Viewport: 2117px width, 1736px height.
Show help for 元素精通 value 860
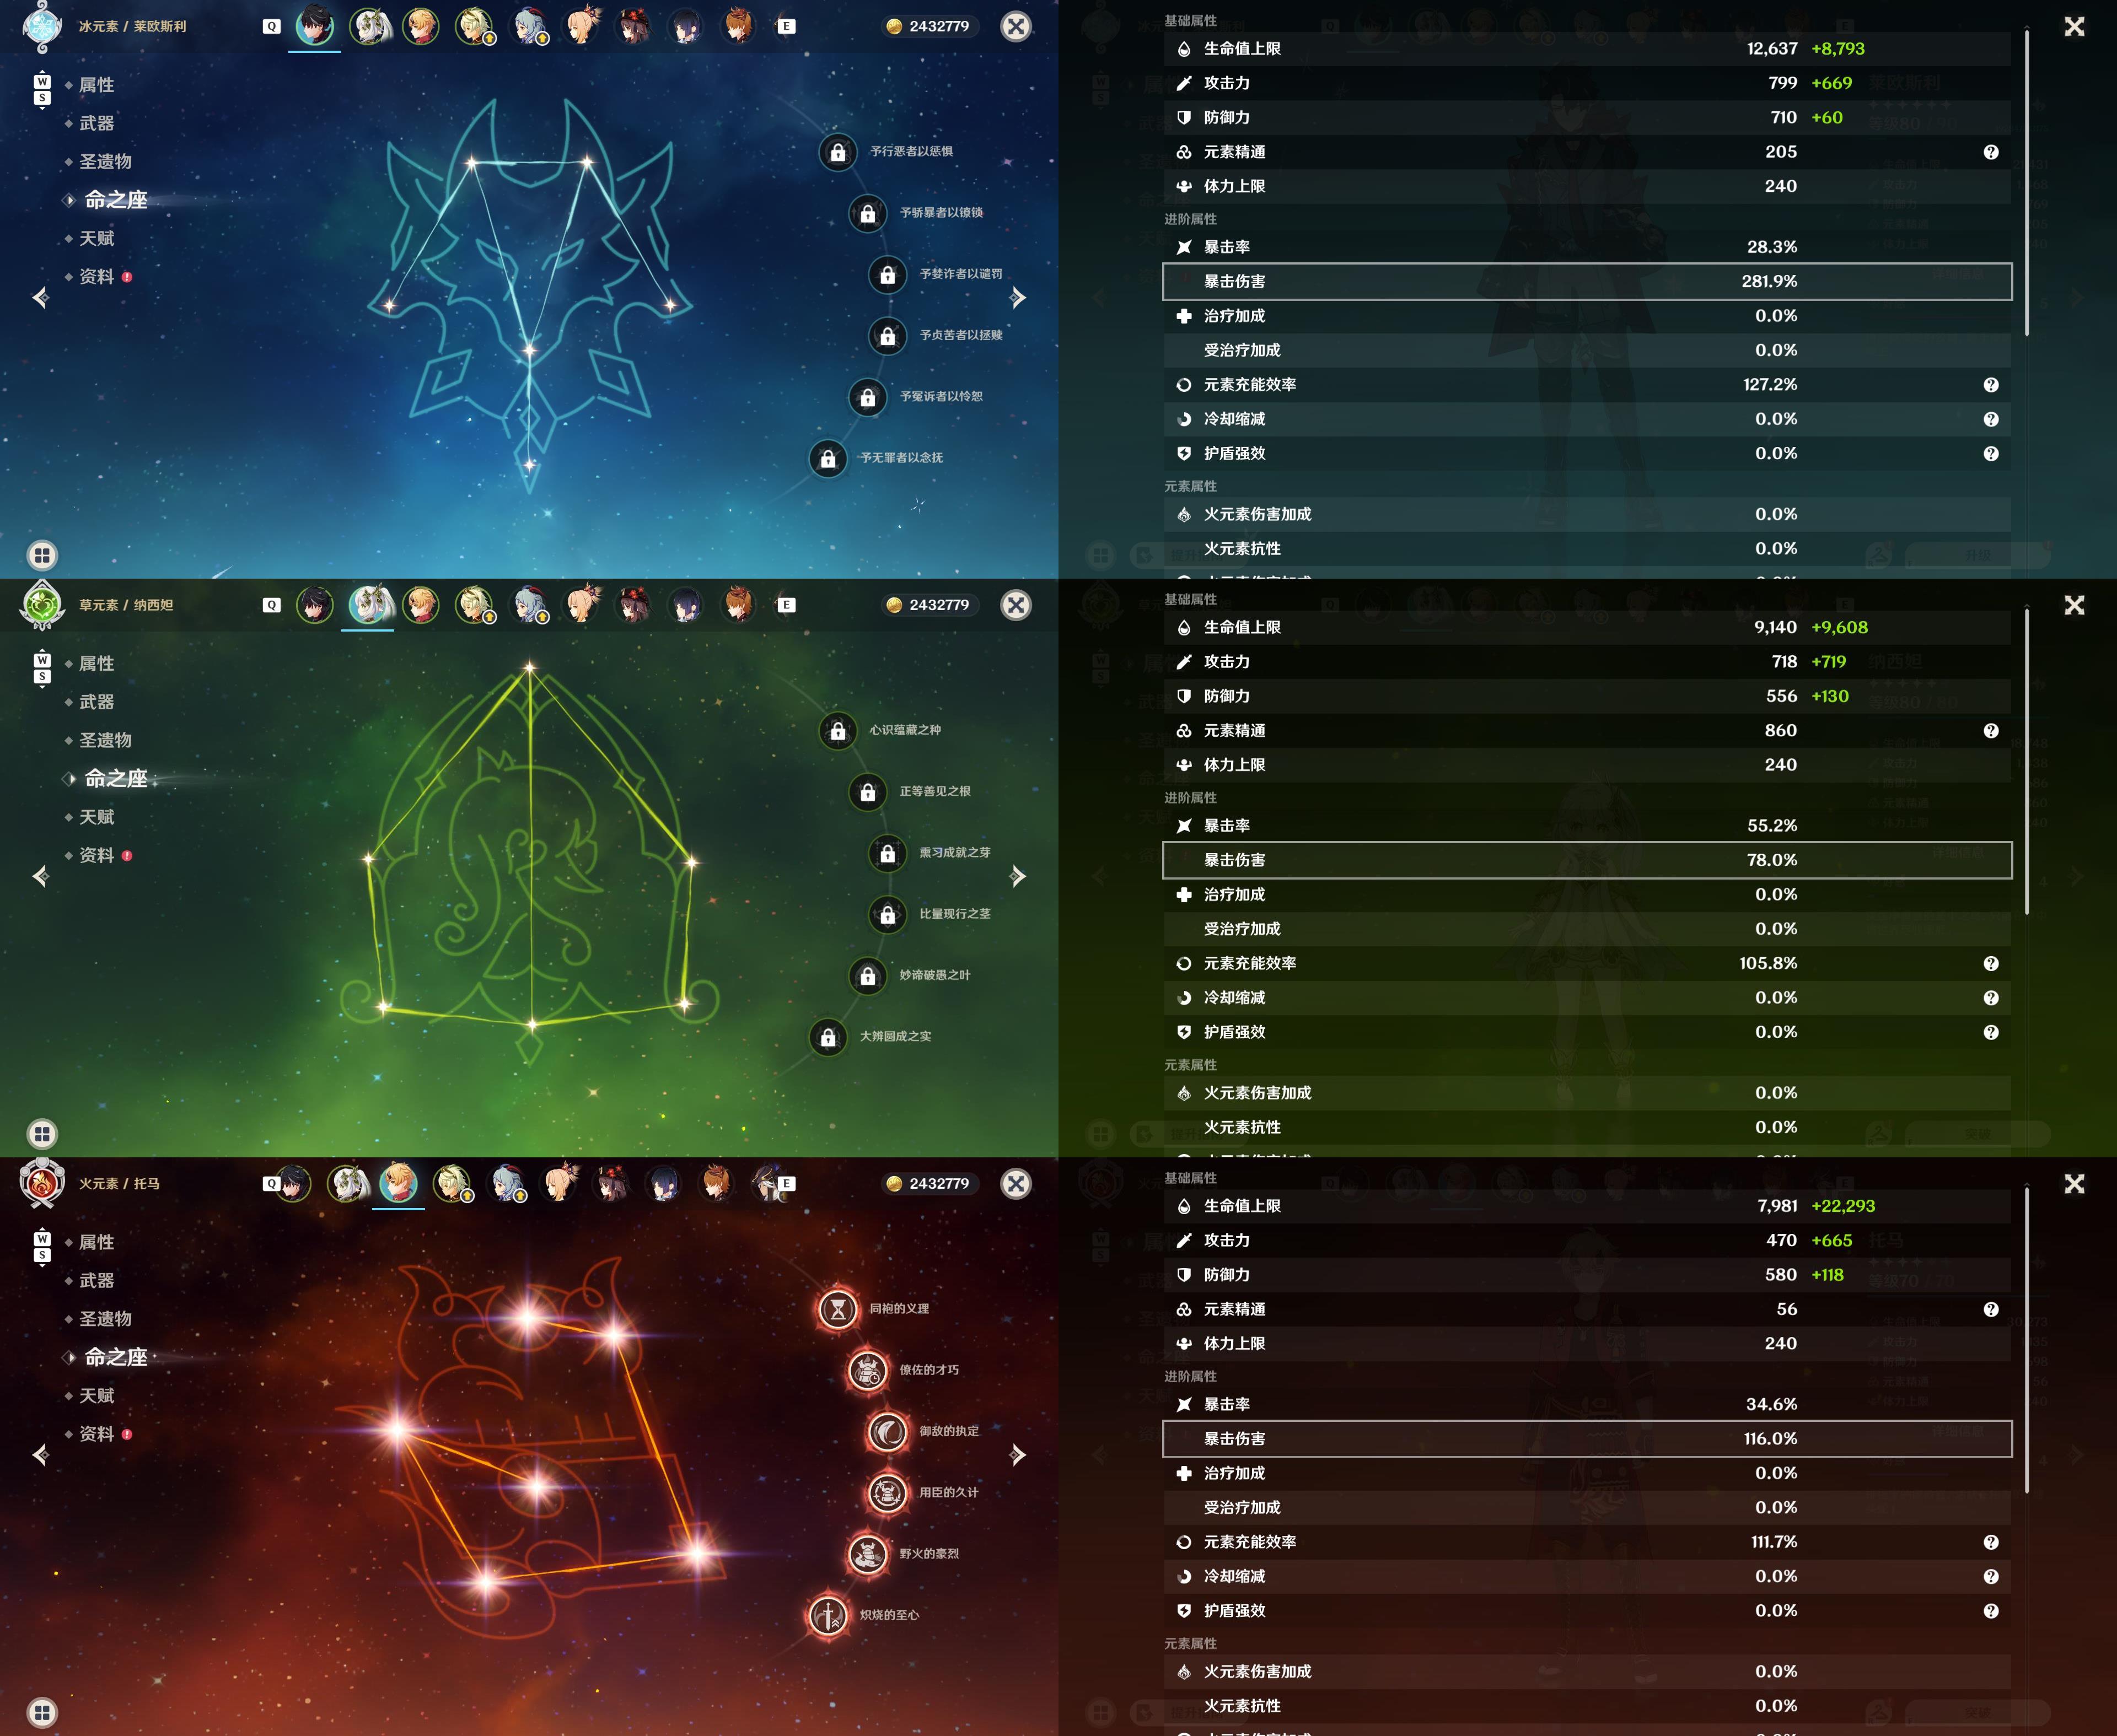tap(1990, 731)
